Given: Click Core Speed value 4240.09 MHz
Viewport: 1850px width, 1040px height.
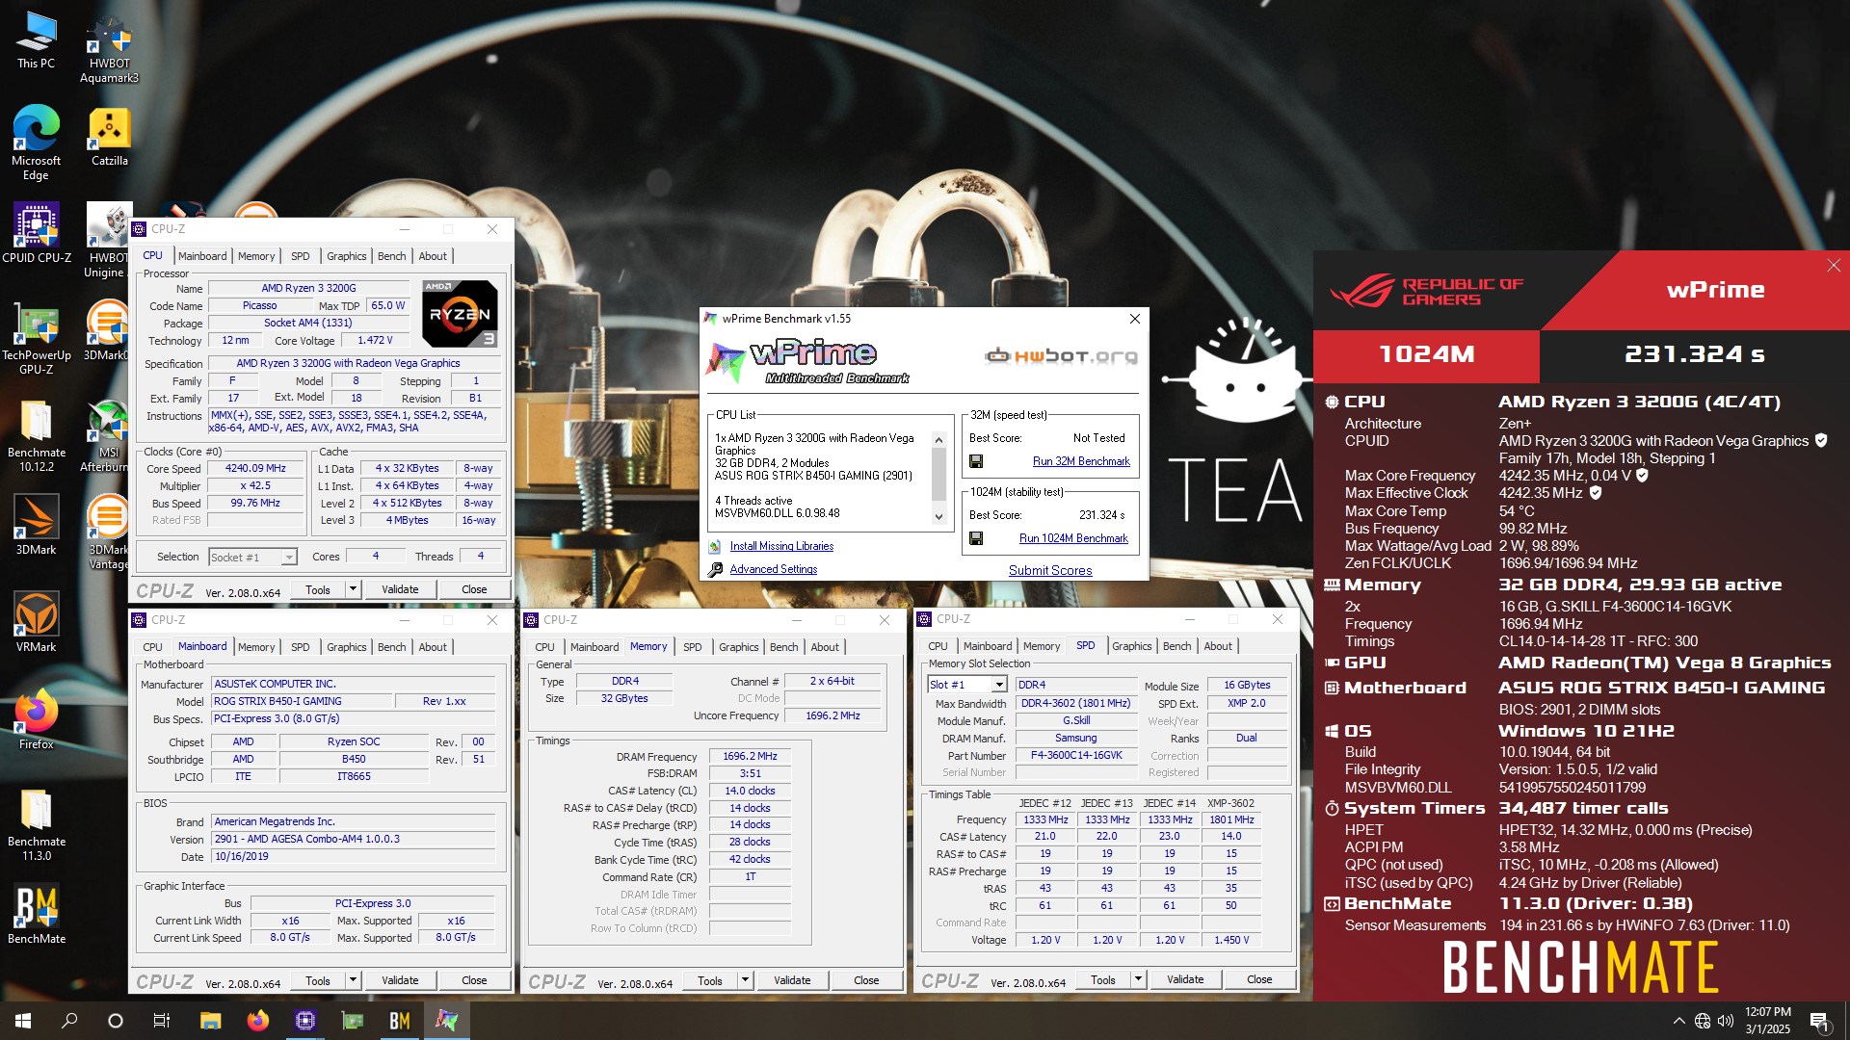Looking at the screenshot, I should point(255,468).
